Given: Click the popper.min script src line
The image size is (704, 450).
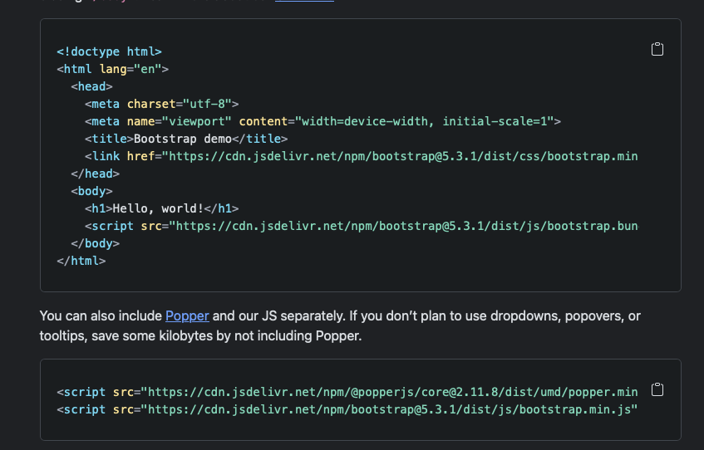Looking at the screenshot, I should click(x=347, y=392).
